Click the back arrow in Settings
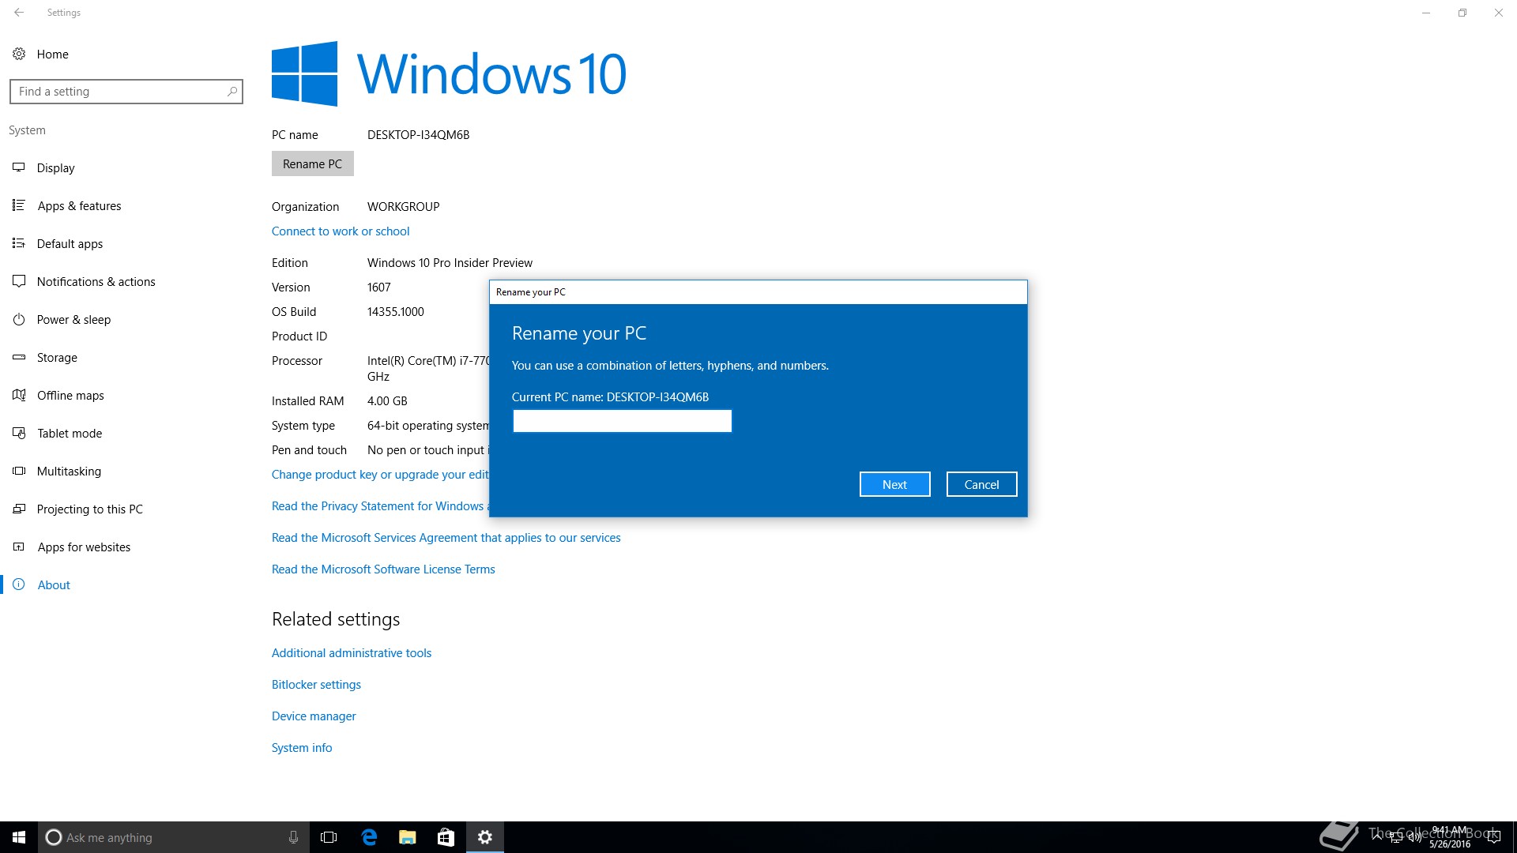Image resolution: width=1517 pixels, height=853 pixels. [x=19, y=13]
